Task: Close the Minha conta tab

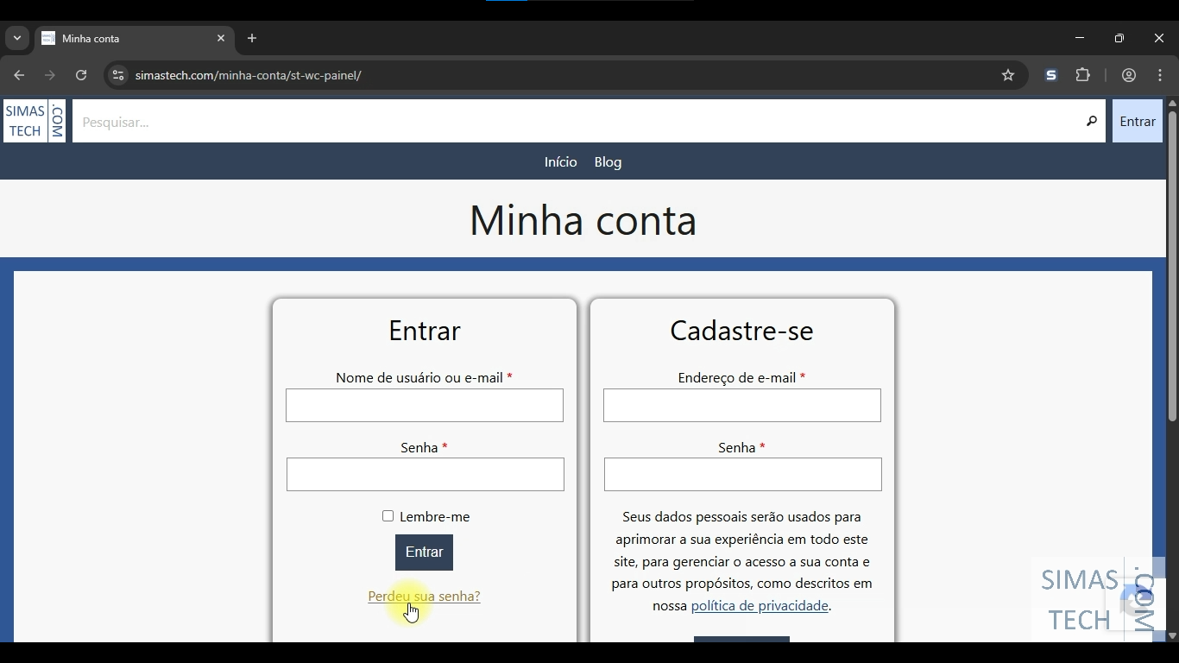Action: [x=221, y=38]
